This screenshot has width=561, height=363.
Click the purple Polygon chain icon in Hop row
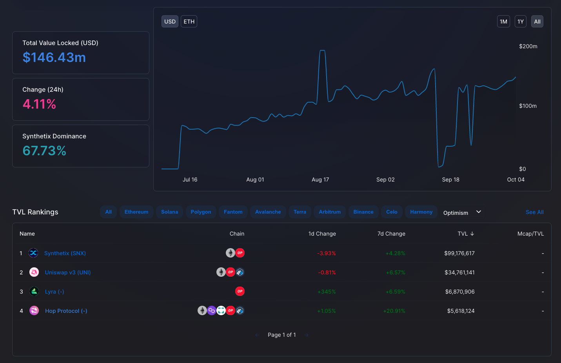pyautogui.click(x=212, y=310)
